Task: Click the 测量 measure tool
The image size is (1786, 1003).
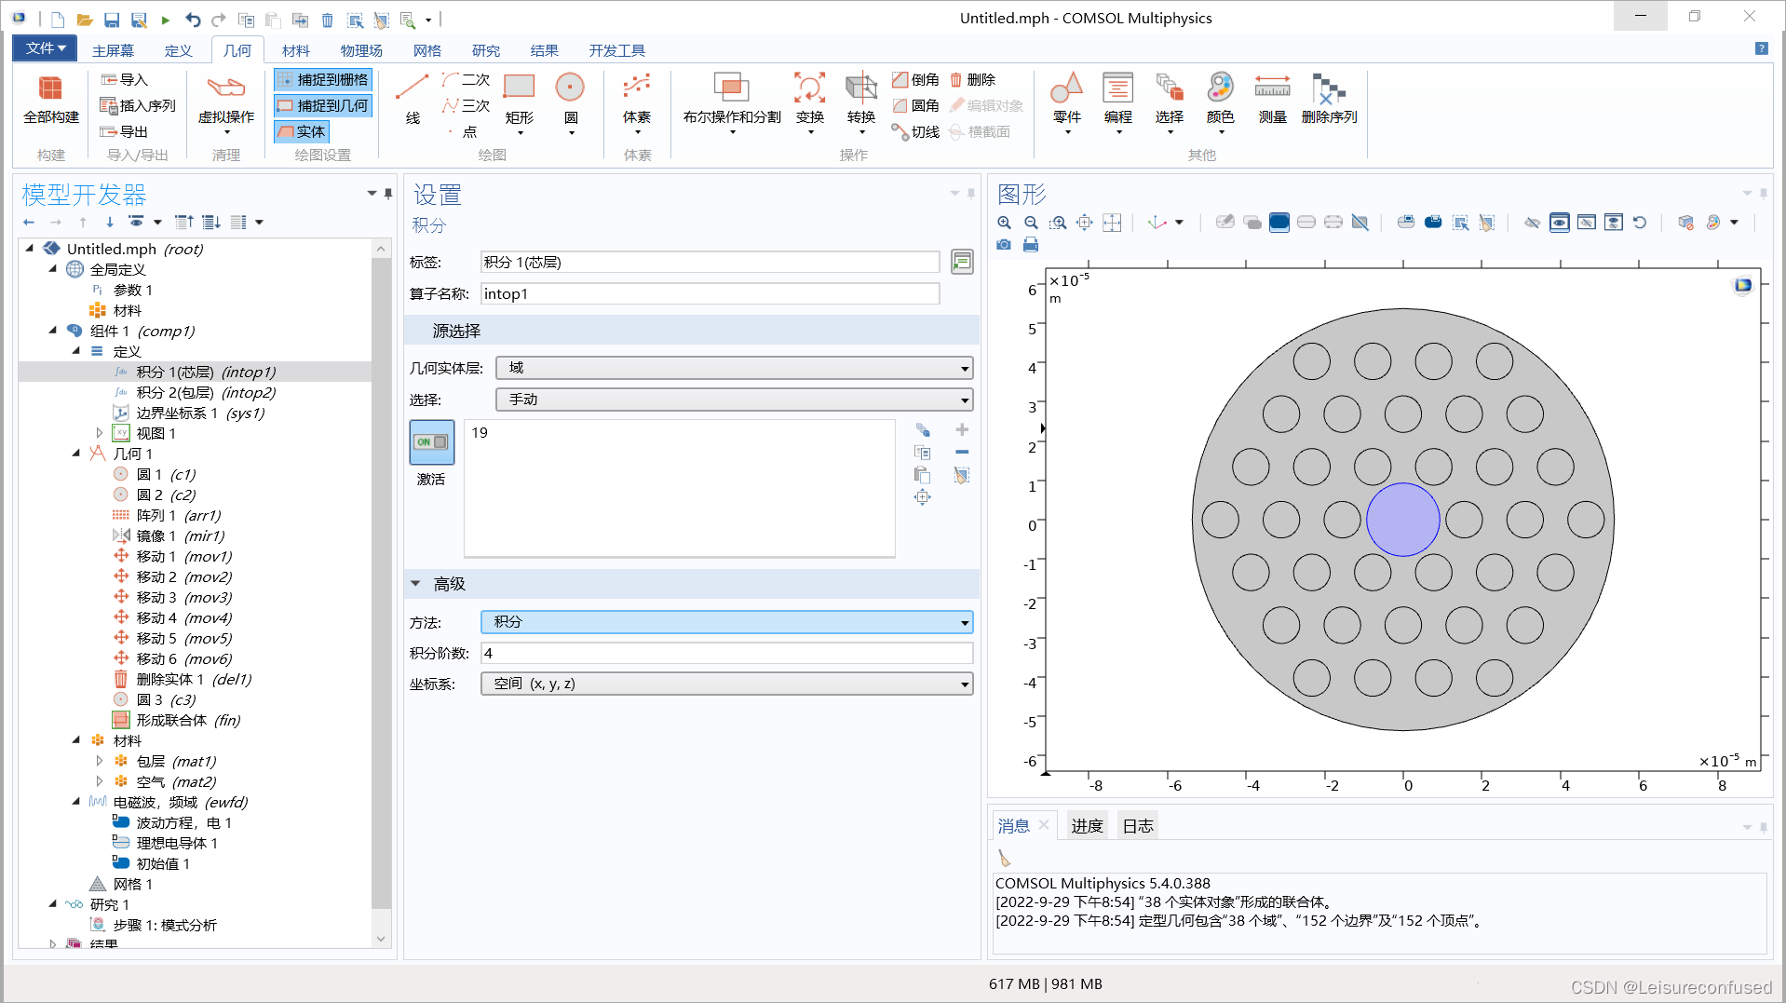Action: tap(1272, 101)
